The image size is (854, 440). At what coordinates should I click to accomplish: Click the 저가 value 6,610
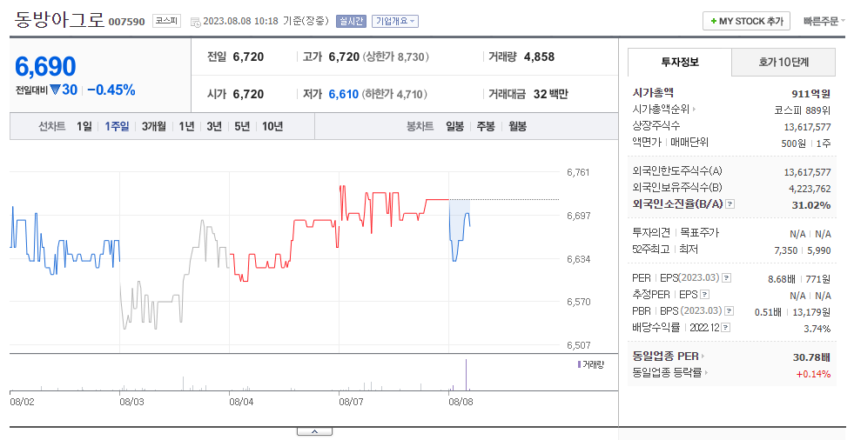344,94
